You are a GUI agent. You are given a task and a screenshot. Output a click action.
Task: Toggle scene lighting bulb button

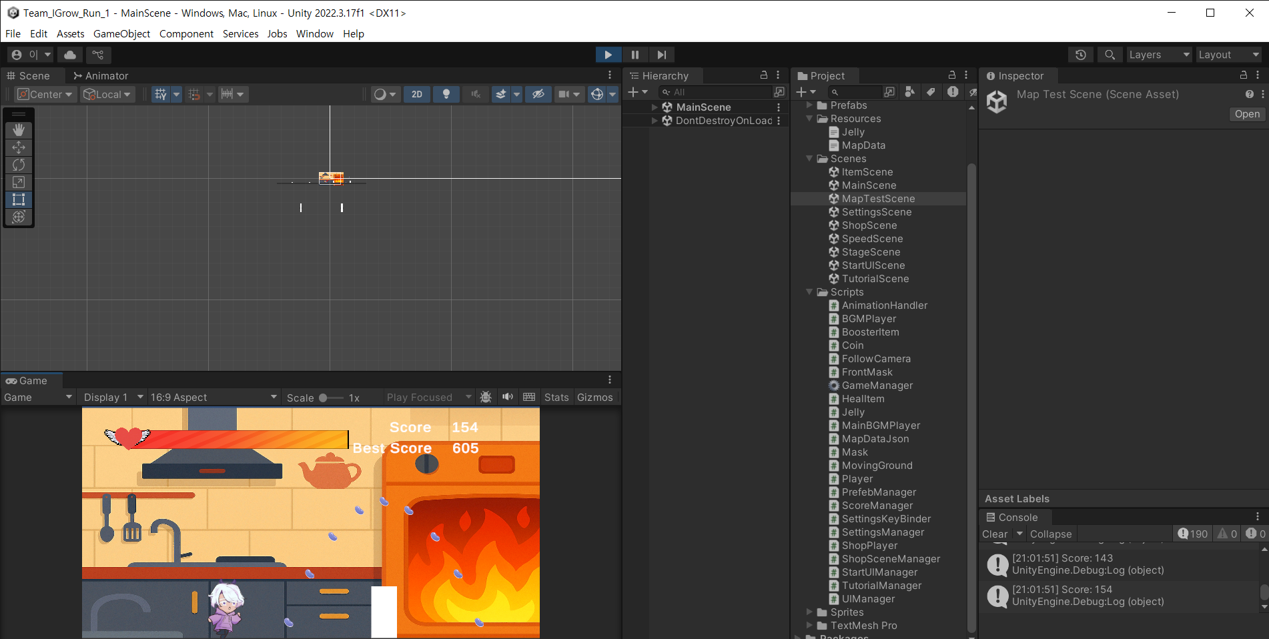(x=446, y=94)
